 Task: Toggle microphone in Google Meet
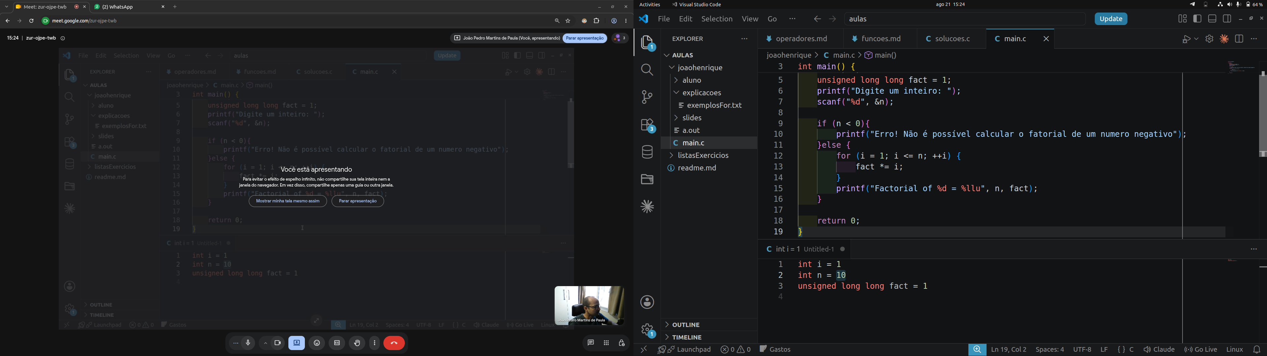pos(248,343)
